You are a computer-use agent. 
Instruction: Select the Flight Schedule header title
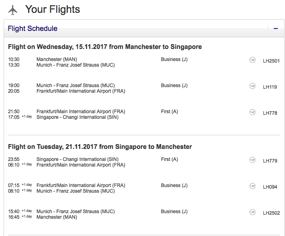33,28
